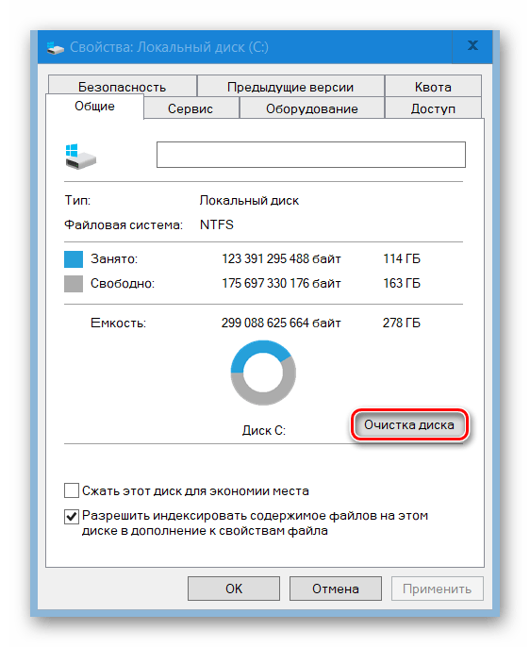Close the disk properties window
Screen dimensions: 530x647
[472, 46]
